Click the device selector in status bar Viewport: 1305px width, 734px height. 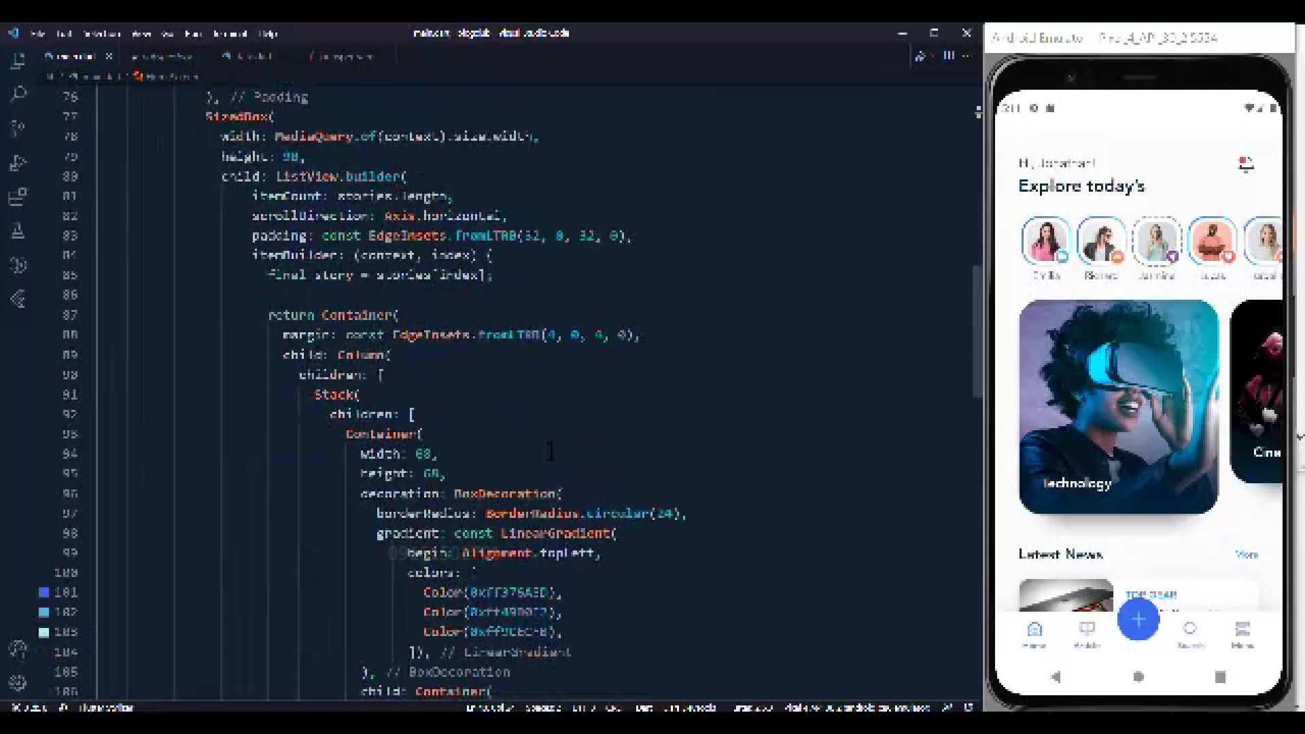(x=856, y=707)
